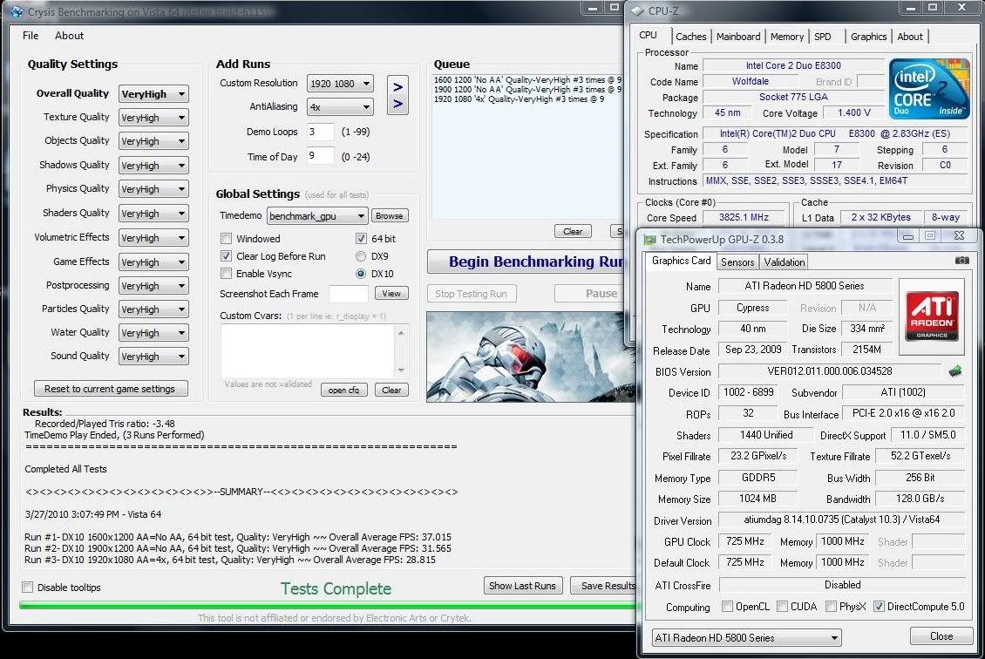This screenshot has height=659, width=985.
Task: Click the GPU-Z camera screenshot icon
Action: point(961,260)
